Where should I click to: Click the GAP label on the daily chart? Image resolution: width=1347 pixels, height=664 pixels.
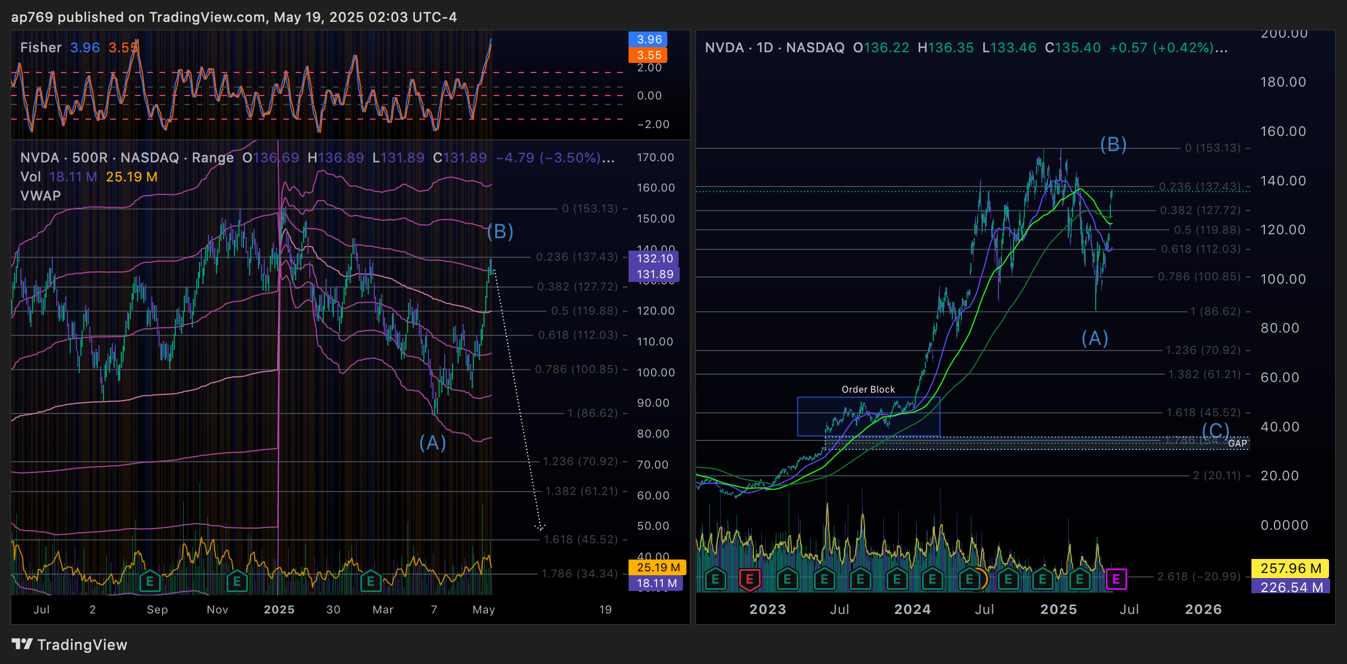[x=1237, y=444]
